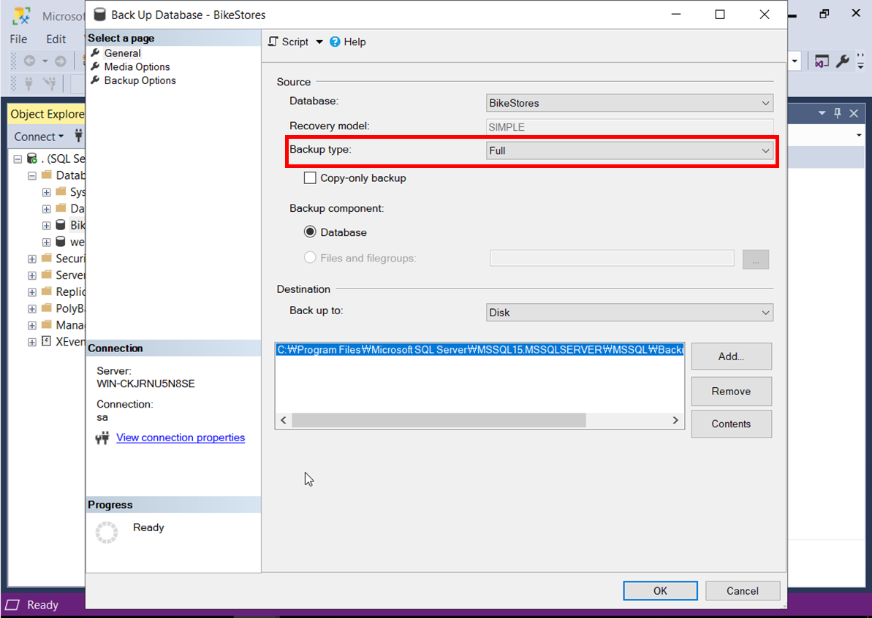Screen dimensions: 872x618
Task: Select the BikeStores database icon in tree
Action: point(61,225)
